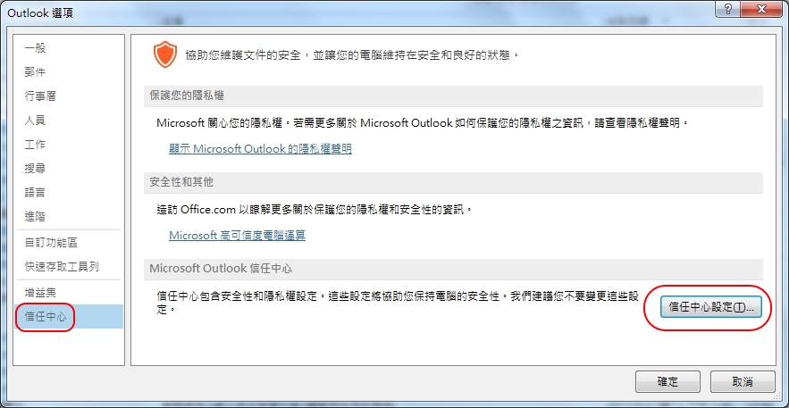This screenshot has width=789, height=408.
Task: Select the 增益集 category
Action: (69, 293)
